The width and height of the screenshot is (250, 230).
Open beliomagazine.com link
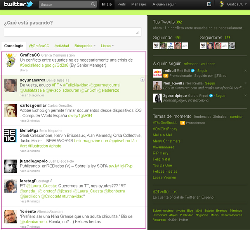coord(107,141)
